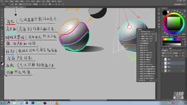This screenshot has height=105, width=187.
Task: Select the Hand tool
Action: pos(2,56)
